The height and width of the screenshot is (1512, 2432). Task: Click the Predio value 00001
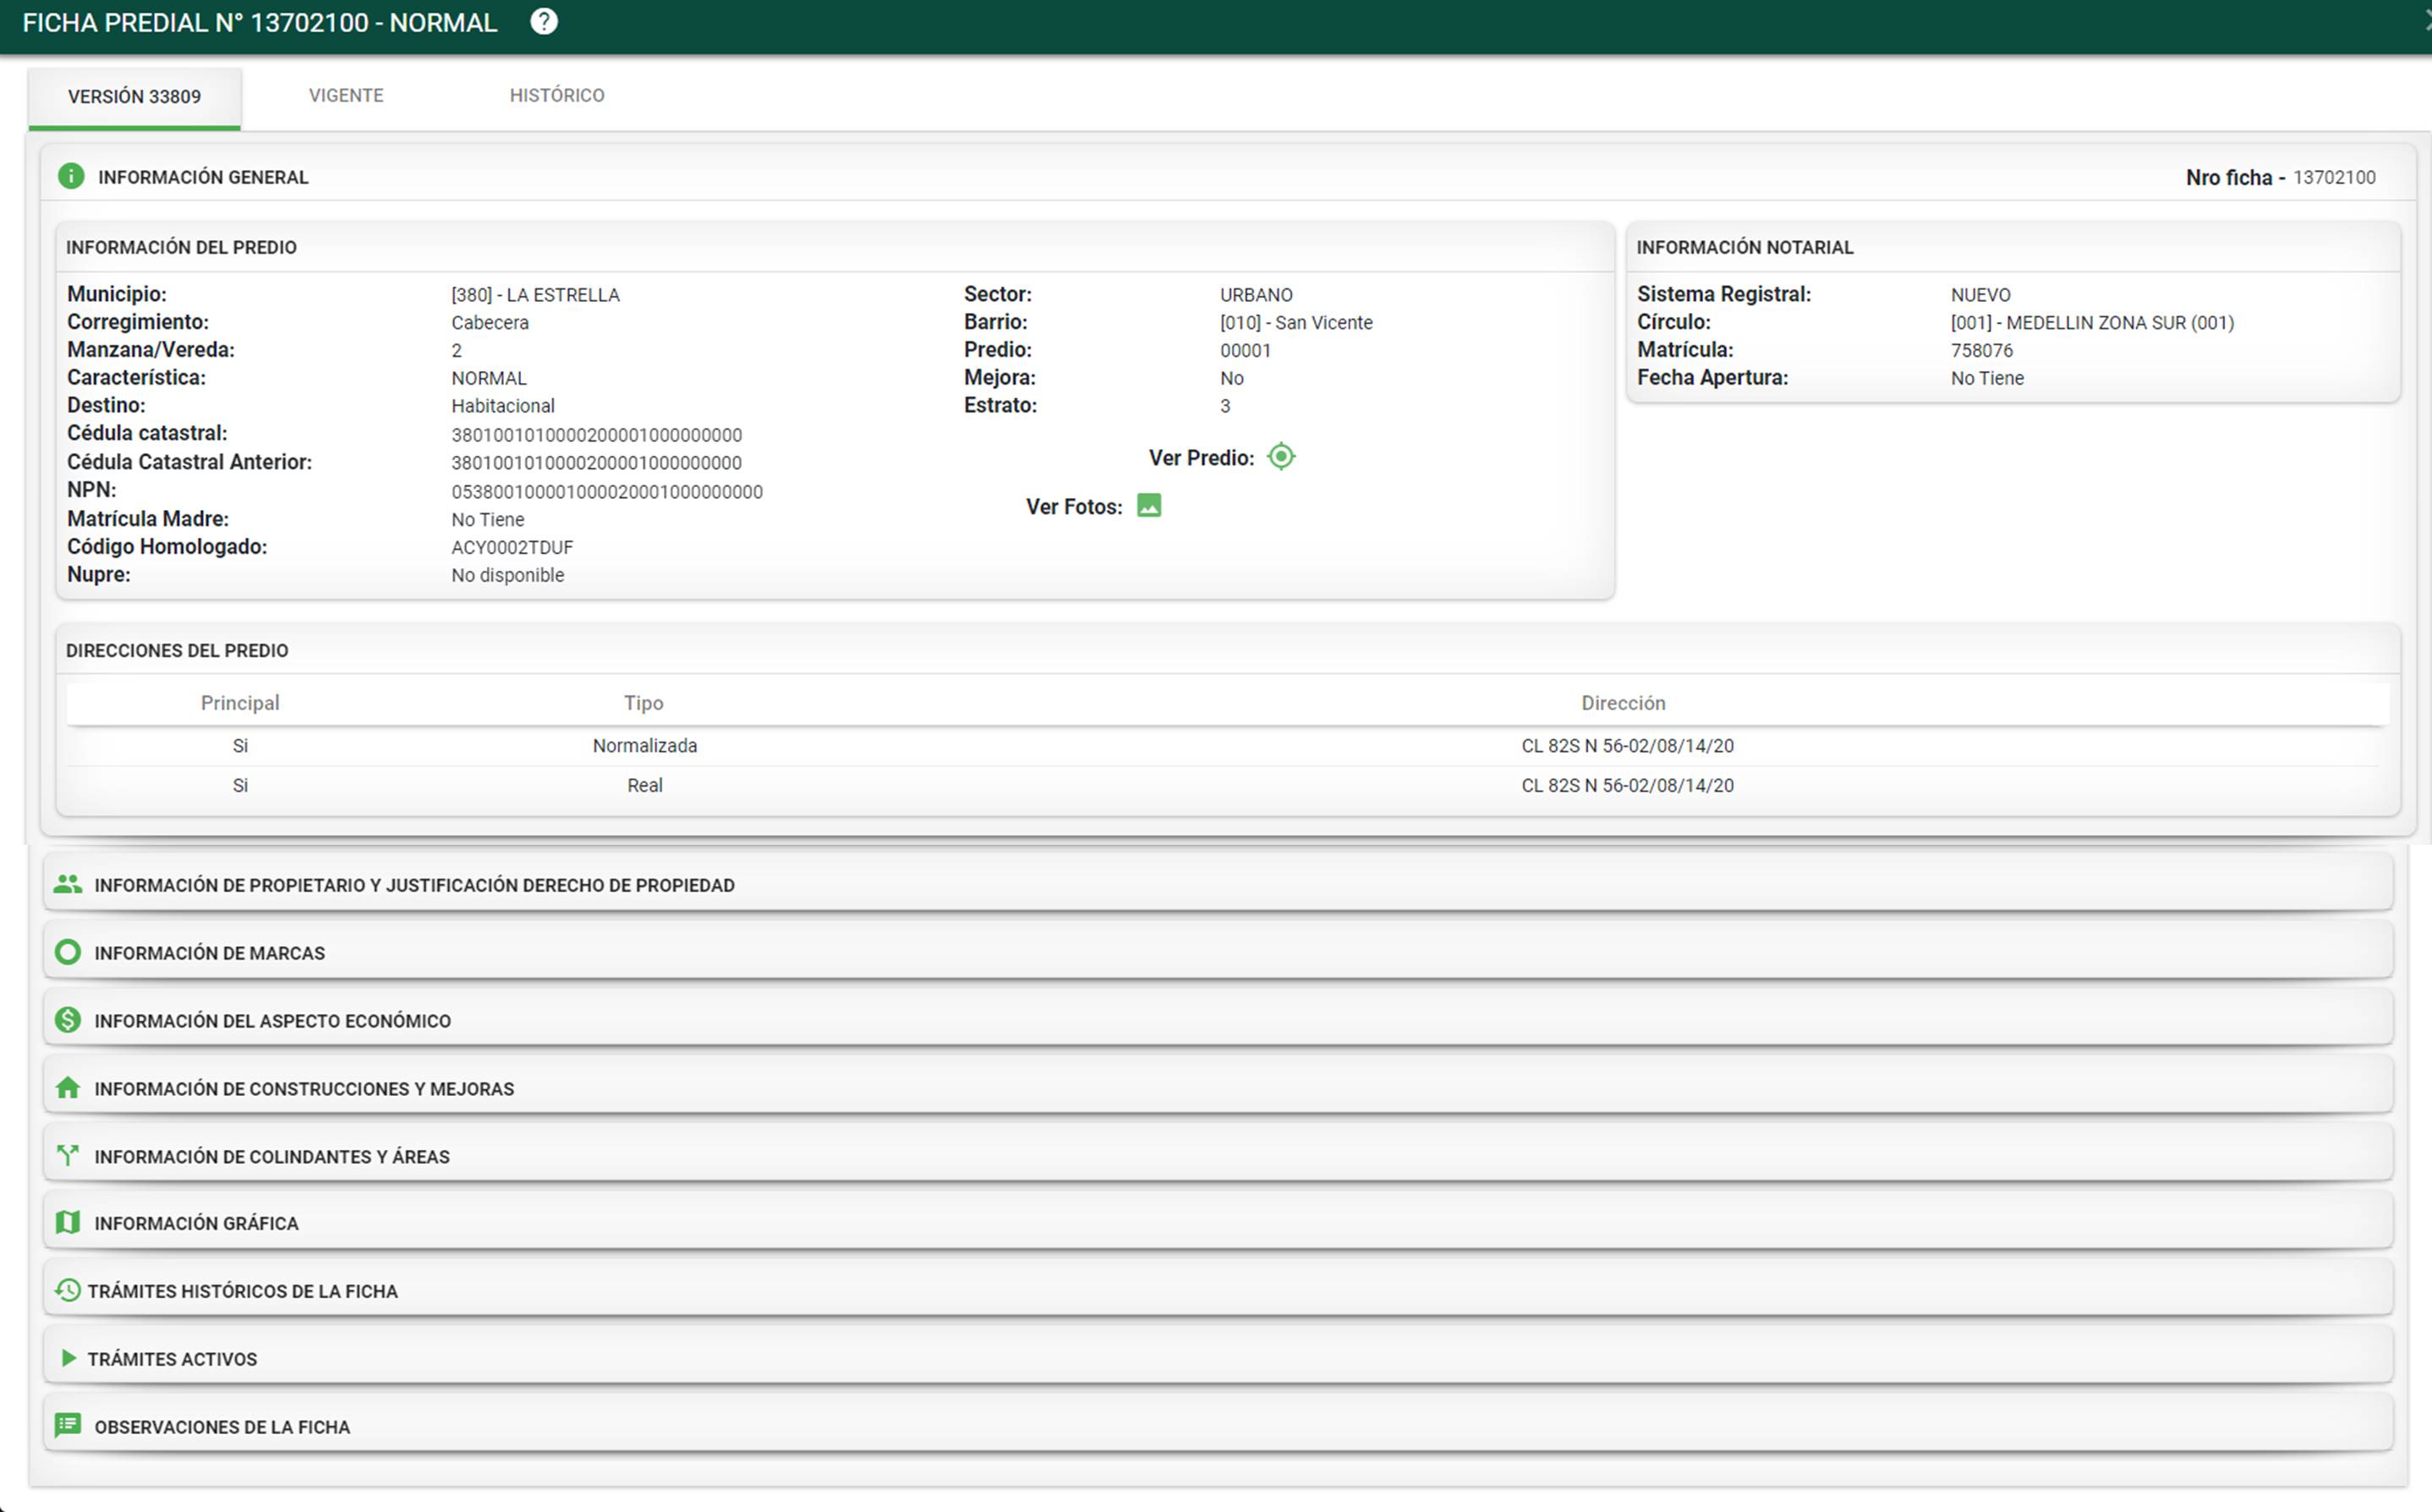[x=1245, y=351]
